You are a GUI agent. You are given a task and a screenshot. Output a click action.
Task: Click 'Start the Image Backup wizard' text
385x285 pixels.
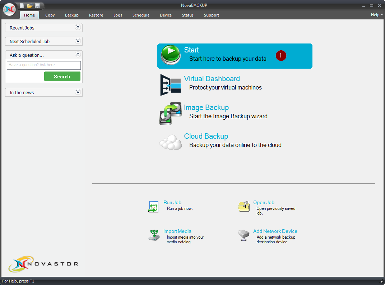coord(228,116)
